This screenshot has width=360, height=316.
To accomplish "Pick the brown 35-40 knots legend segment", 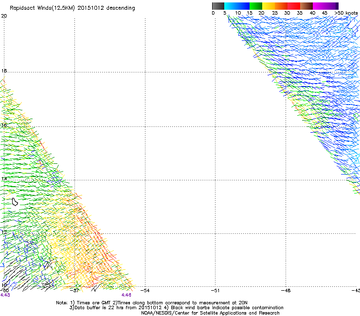I will [306, 6].
